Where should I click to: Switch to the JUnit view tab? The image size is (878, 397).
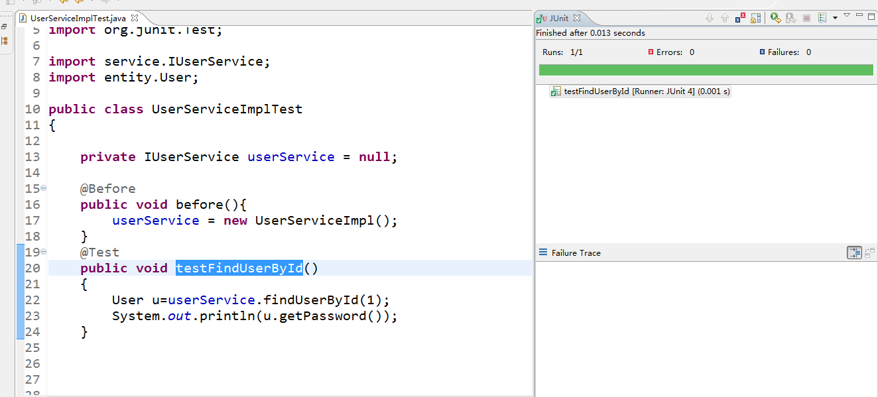558,19
